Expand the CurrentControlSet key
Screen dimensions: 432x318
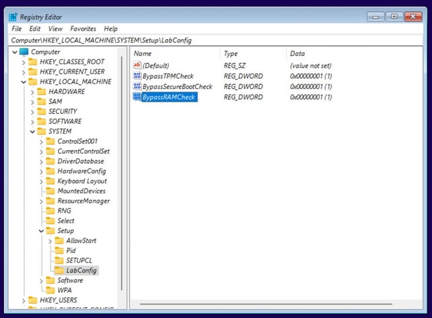click(41, 152)
